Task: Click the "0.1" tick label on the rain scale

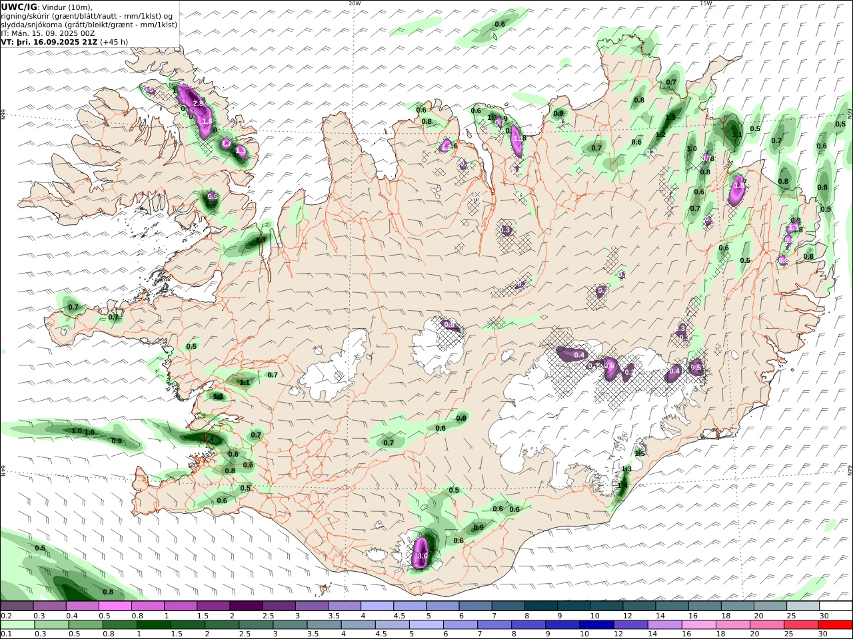Action: 5,634
